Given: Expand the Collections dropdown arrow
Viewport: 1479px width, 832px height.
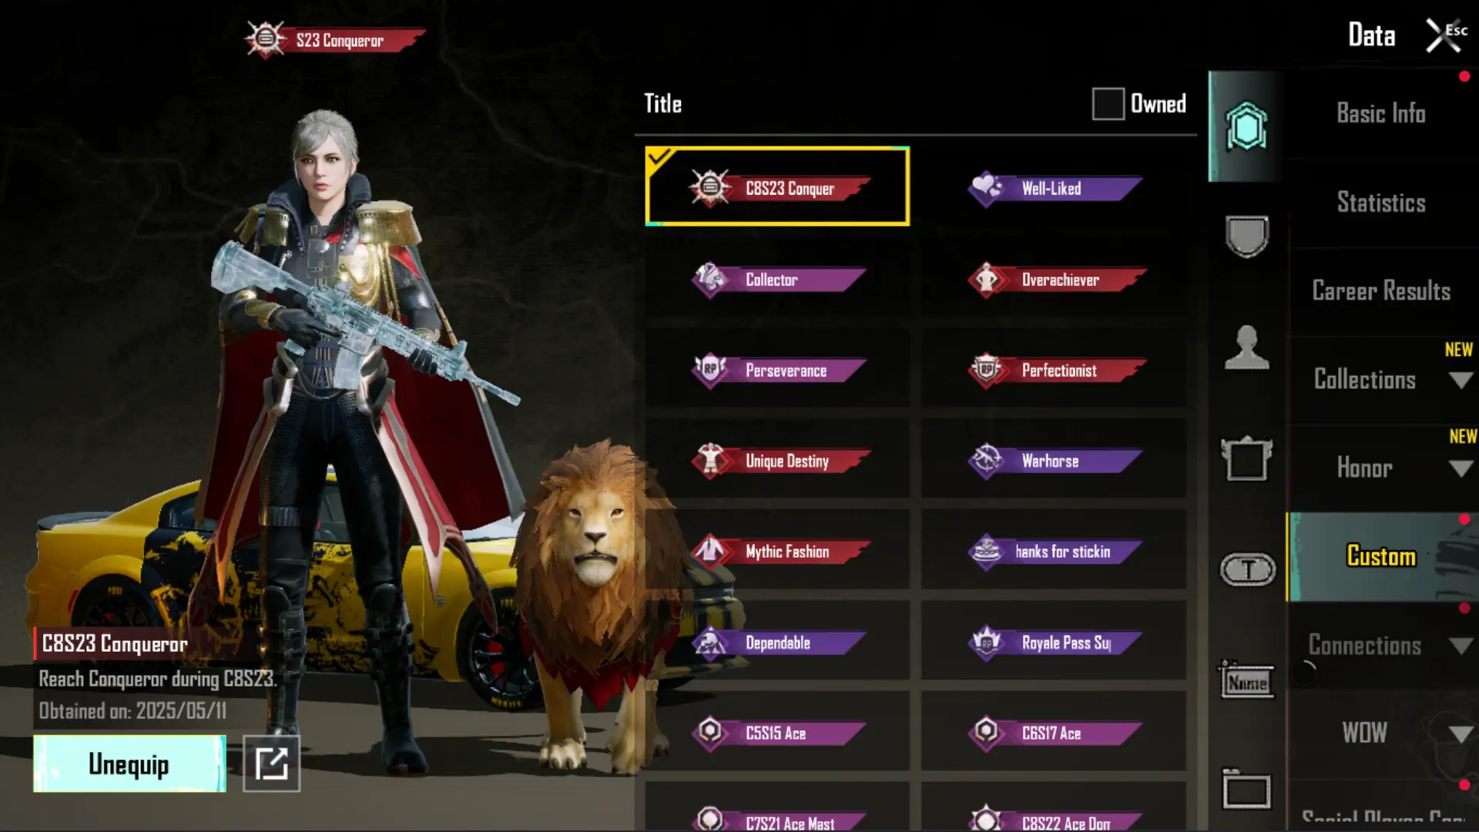Looking at the screenshot, I should pos(1461,380).
